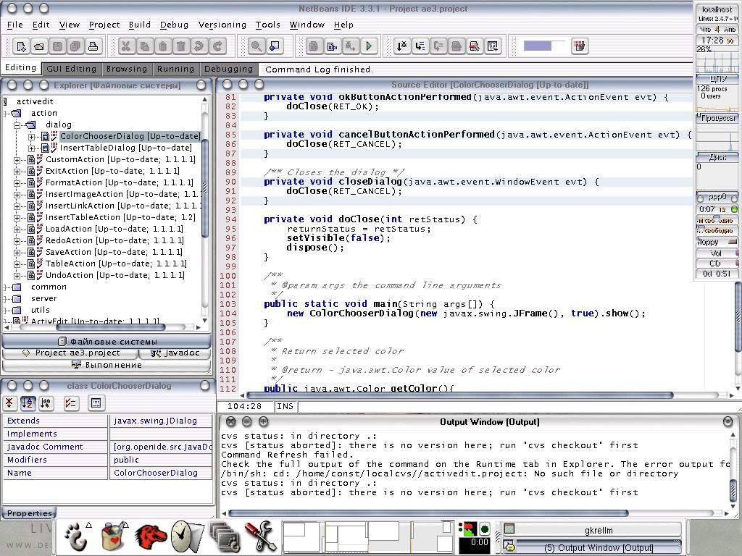The image size is (742, 556).
Task: Select the Javadoc explorer tab
Action: (175, 353)
